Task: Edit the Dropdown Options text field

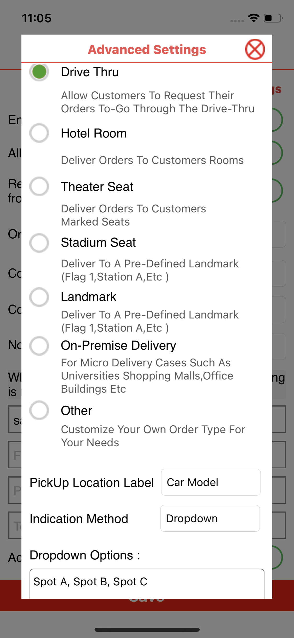Action: 147,583
